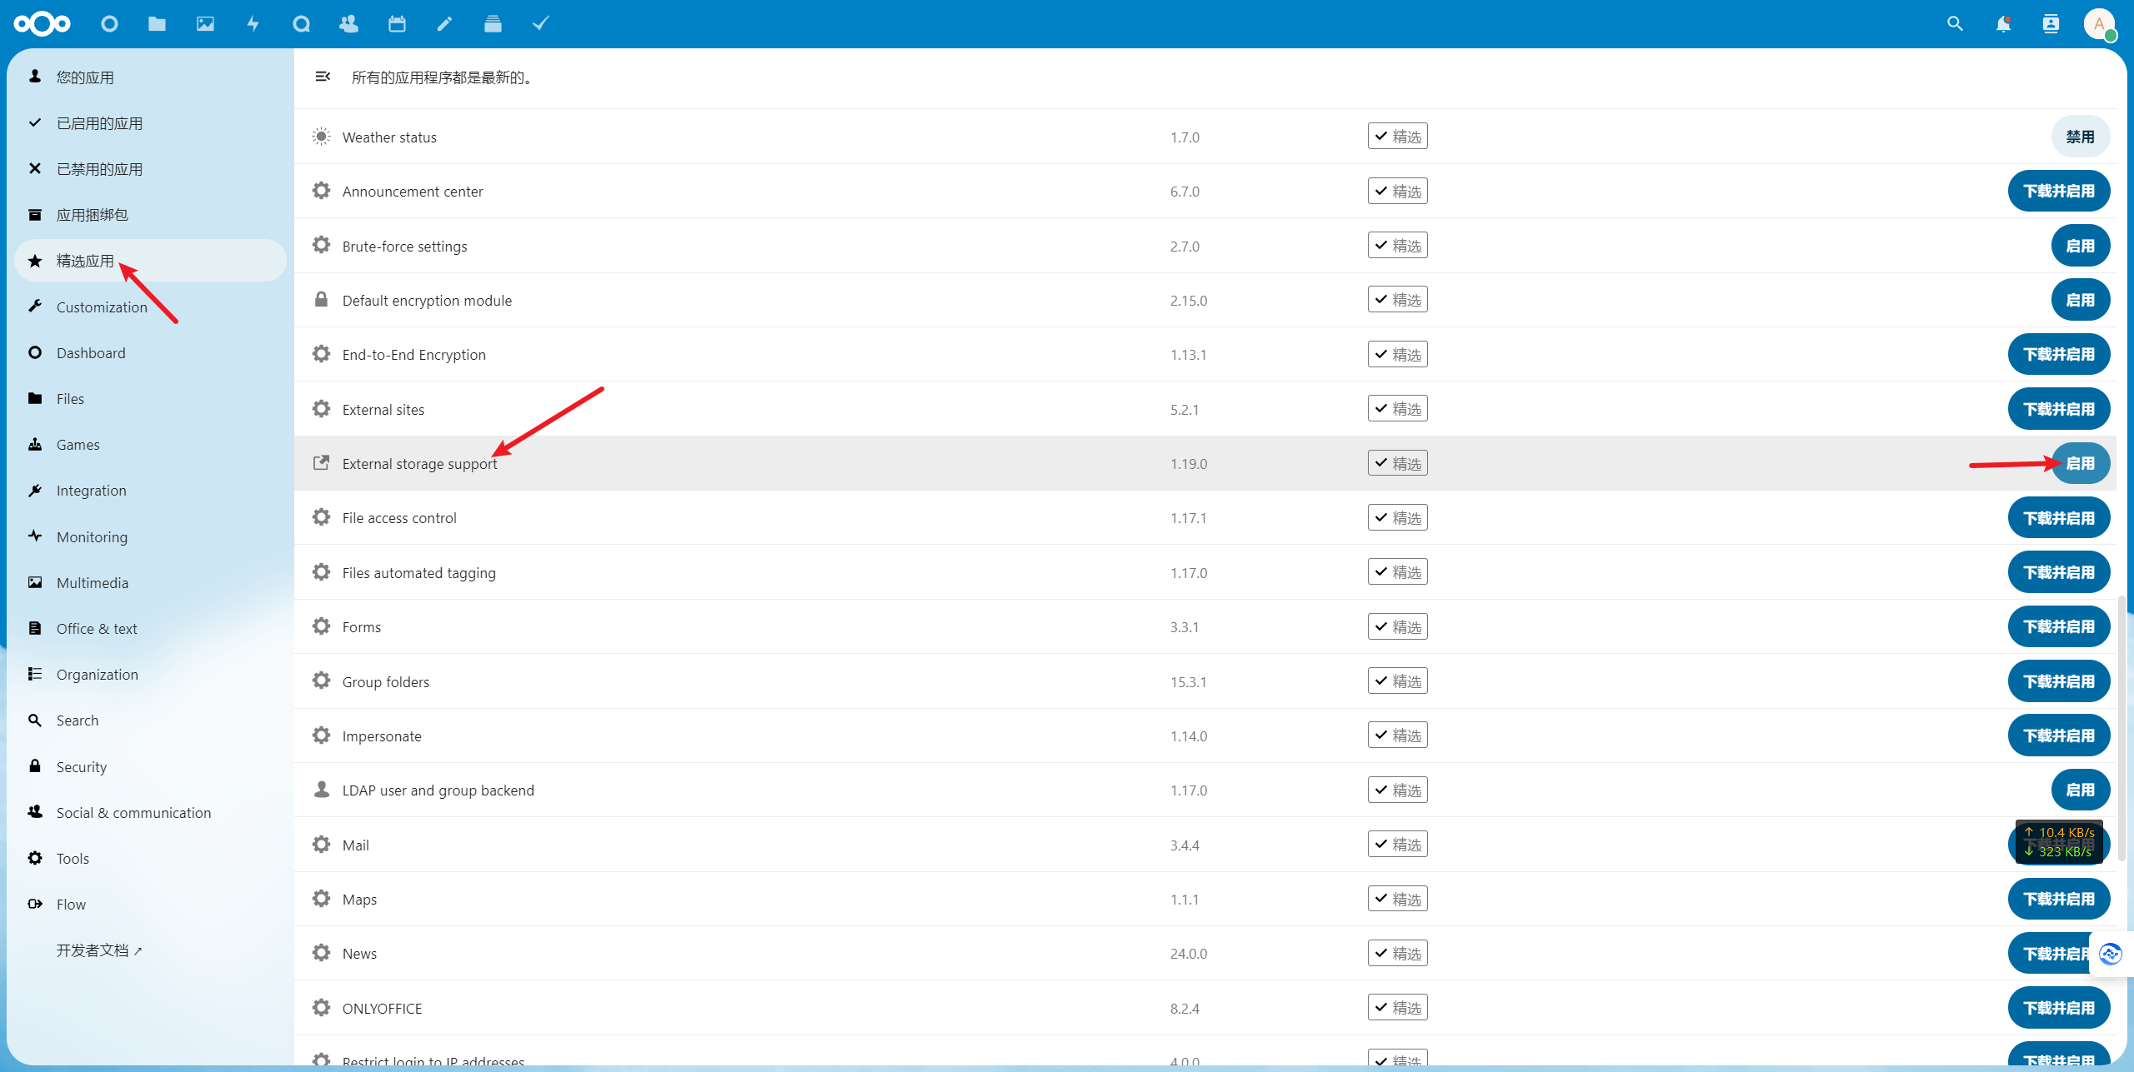This screenshot has height=1072, width=2134.
Task: Click the Default encryption module lock icon
Action: point(321,300)
